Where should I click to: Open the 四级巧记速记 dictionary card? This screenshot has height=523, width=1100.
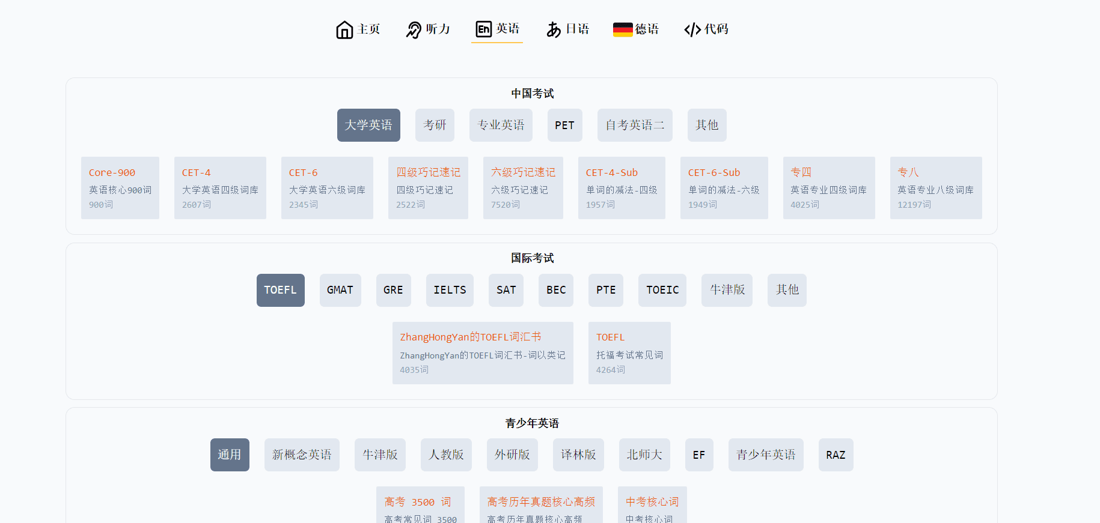point(428,188)
